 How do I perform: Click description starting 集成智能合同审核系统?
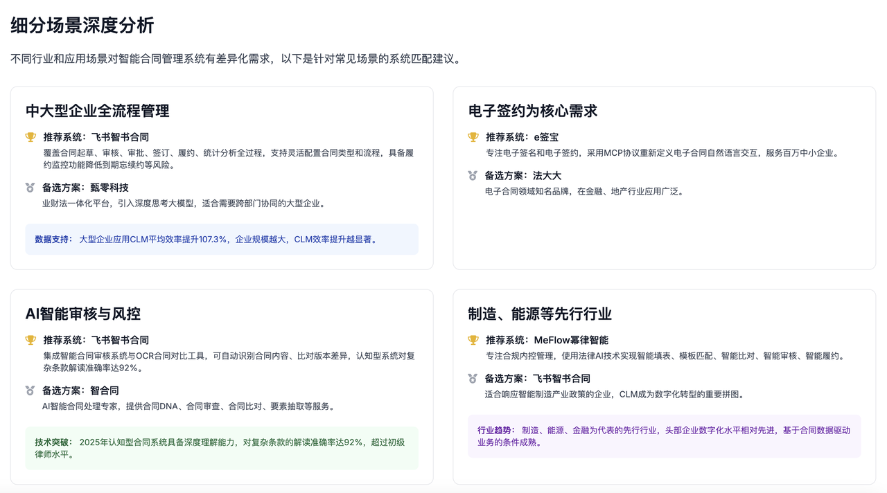click(x=229, y=361)
